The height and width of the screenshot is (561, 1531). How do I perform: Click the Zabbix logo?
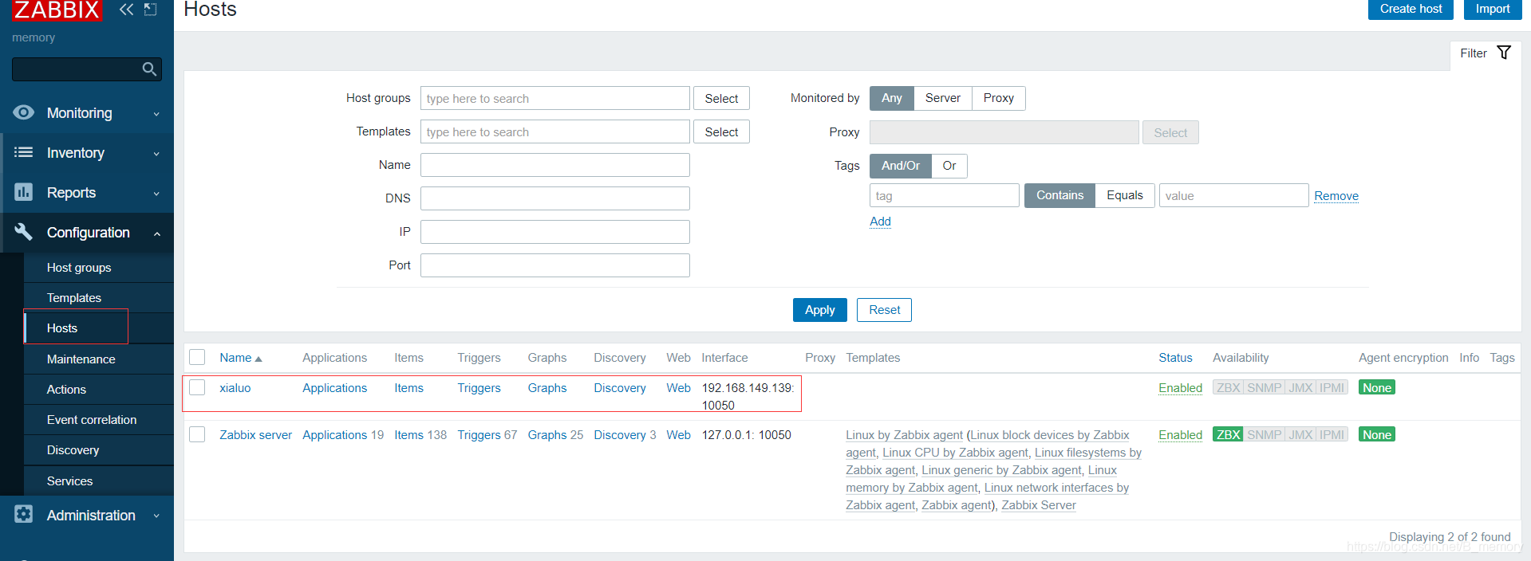point(57,10)
